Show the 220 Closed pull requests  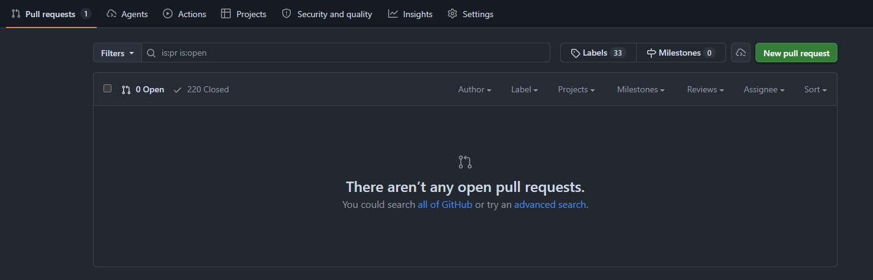(x=201, y=89)
